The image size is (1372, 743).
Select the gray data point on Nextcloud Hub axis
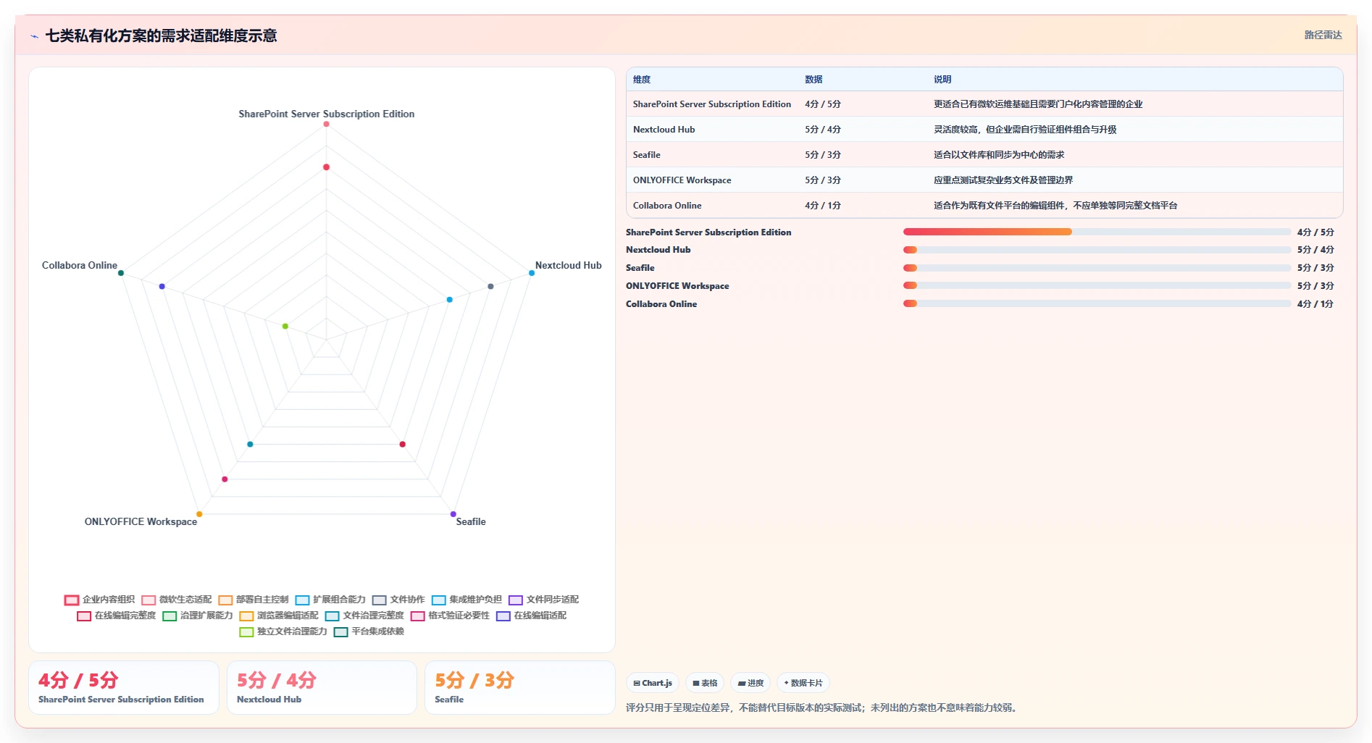490,286
